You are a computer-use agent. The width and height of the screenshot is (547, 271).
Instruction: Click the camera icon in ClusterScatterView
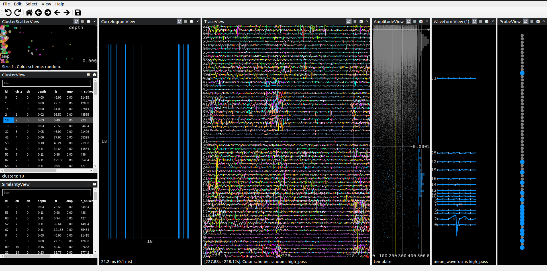tap(89, 21)
